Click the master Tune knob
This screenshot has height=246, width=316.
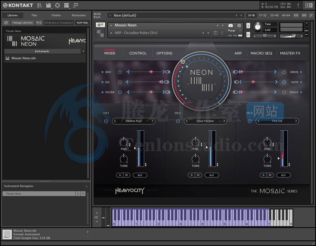coord(258,27)
